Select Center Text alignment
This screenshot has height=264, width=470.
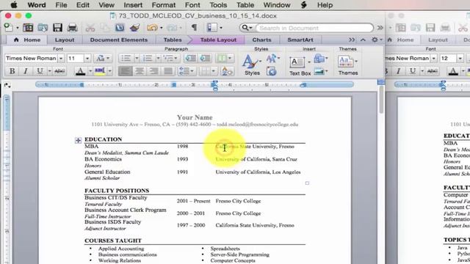[x=140, y=71]
